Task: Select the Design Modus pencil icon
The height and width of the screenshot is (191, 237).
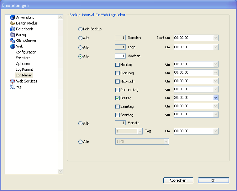Action: 12,23
